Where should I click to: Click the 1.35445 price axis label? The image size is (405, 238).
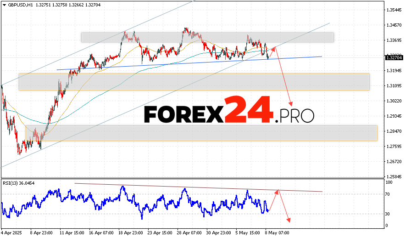394,10
